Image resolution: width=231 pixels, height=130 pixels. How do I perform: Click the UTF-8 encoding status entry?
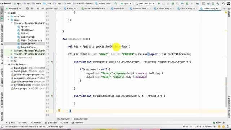click(198, 127)
